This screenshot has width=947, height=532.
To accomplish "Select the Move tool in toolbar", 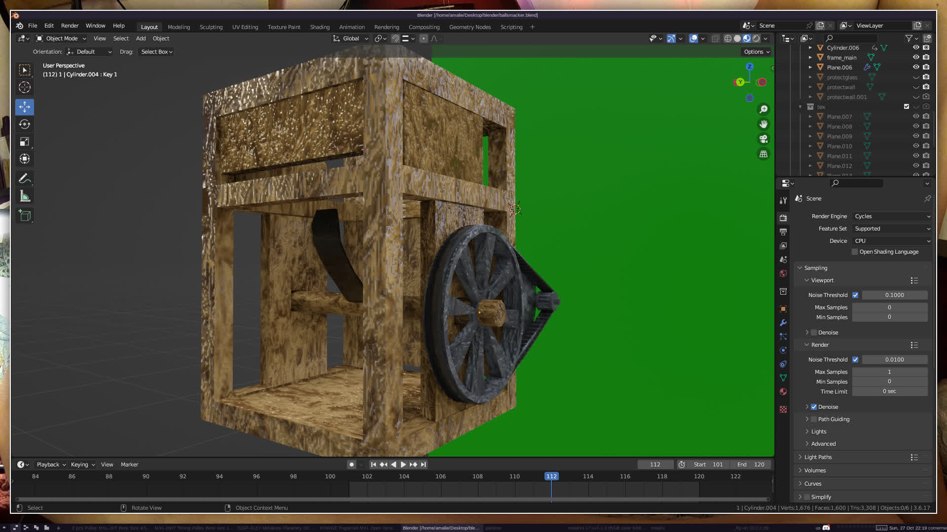I will 25,107.
